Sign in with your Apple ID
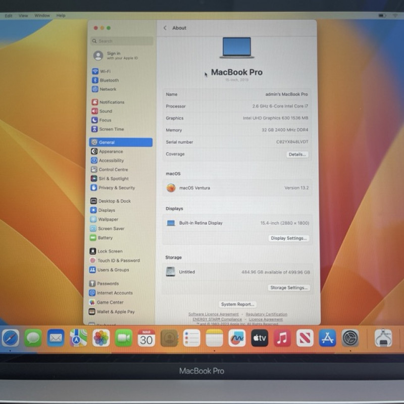This screenshot has width=404, height=404. 116,56
